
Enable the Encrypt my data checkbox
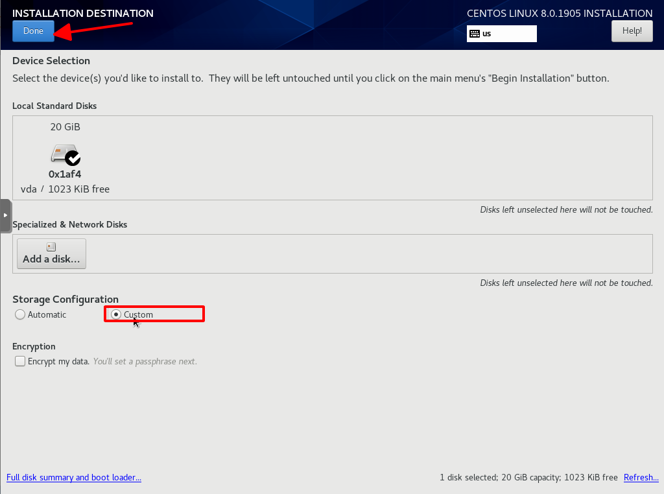click(20, 361)
